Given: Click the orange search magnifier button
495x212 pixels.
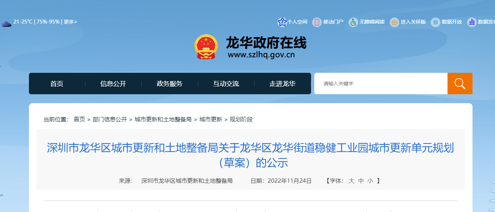Looking at the screenshot, I should click(x=460, y=84).
